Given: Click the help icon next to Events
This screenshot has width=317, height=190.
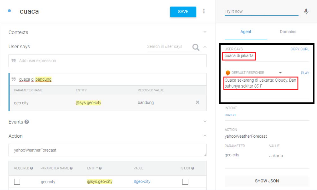Looking at the screenshot, I should pyautogui.click(x=27, y=122).
